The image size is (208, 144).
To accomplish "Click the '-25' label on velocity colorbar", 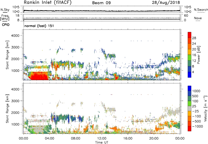I will point(195,111).
